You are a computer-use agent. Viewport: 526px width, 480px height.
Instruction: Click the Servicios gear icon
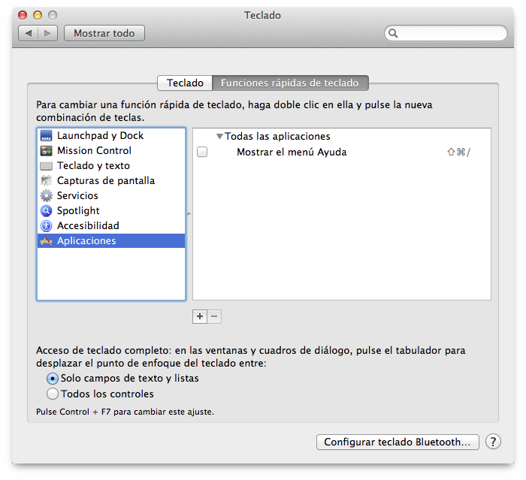pos(47,195)
